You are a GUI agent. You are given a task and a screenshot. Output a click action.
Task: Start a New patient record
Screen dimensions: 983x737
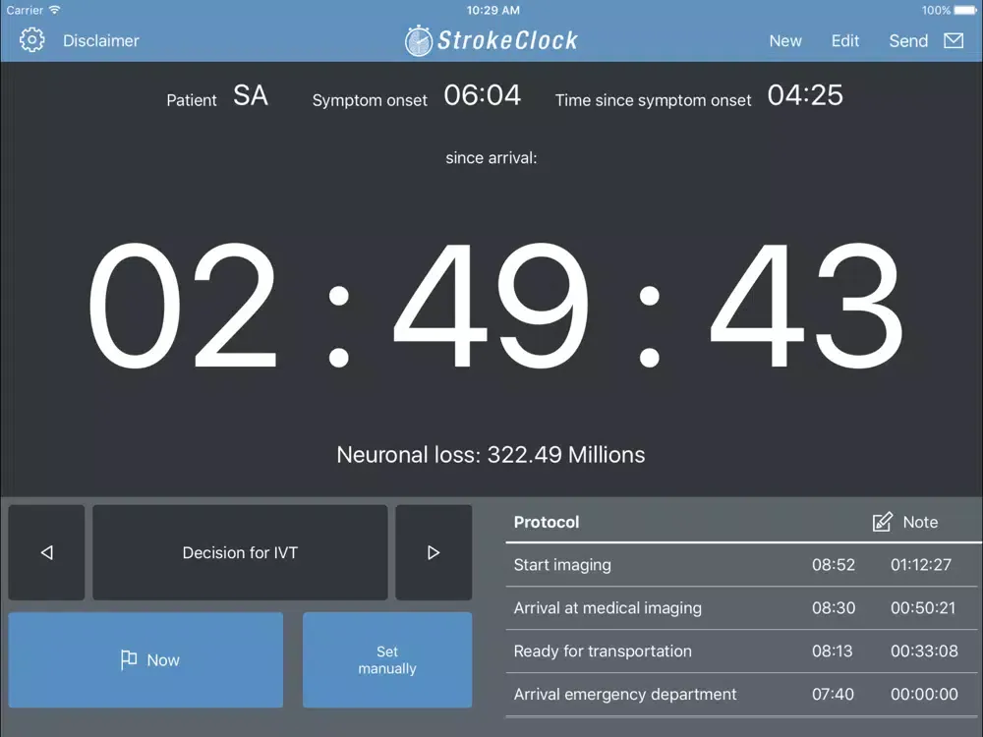click(x=784, y=40)
